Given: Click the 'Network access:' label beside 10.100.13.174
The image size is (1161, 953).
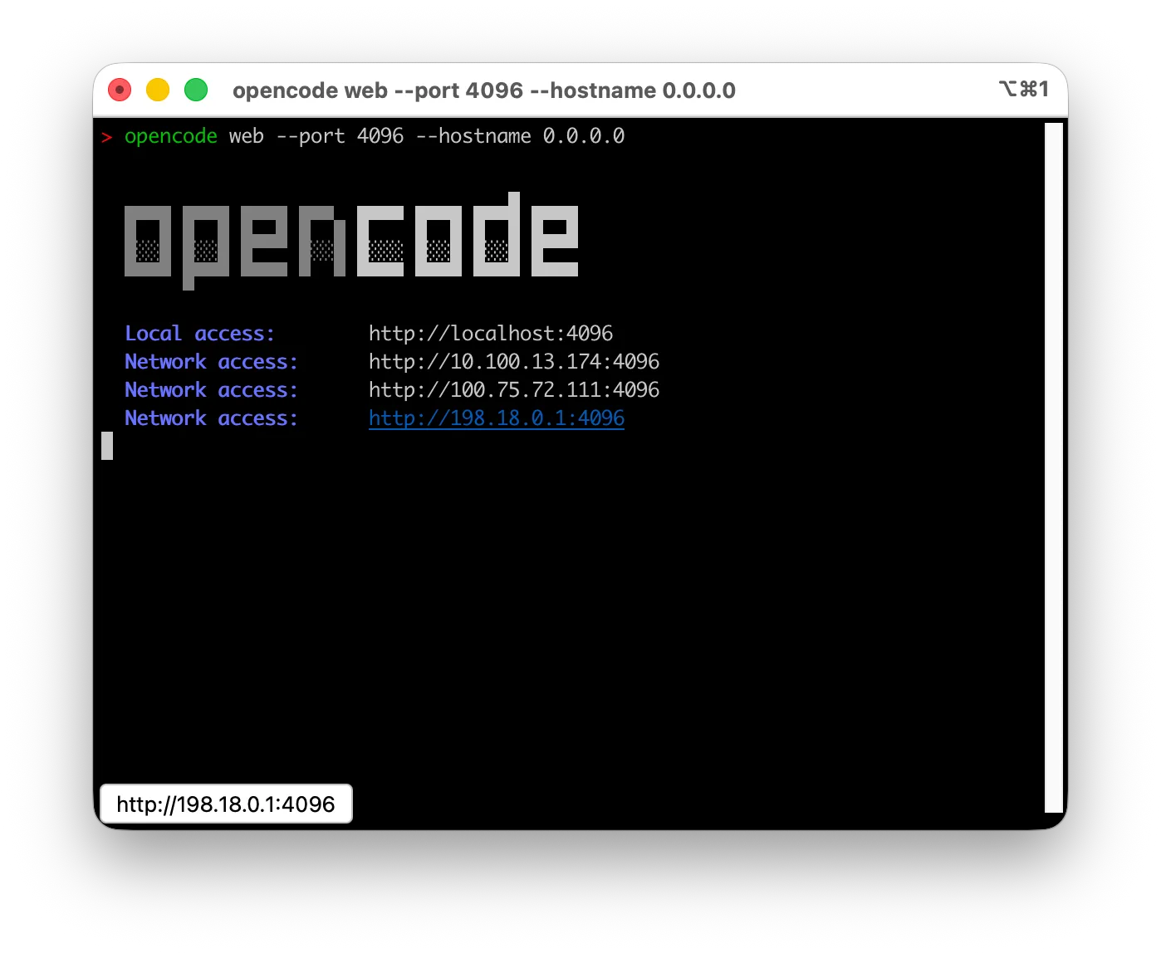Looking at the screenshot, I should click(211, 361).
